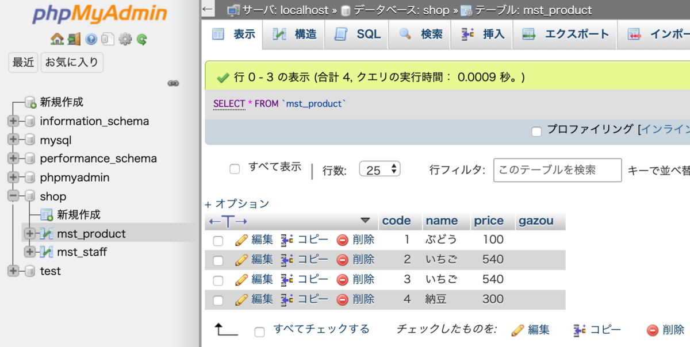Viewport: 690px width, 347px height.
Task: Sort by the name column header
Action: (442, 221)
